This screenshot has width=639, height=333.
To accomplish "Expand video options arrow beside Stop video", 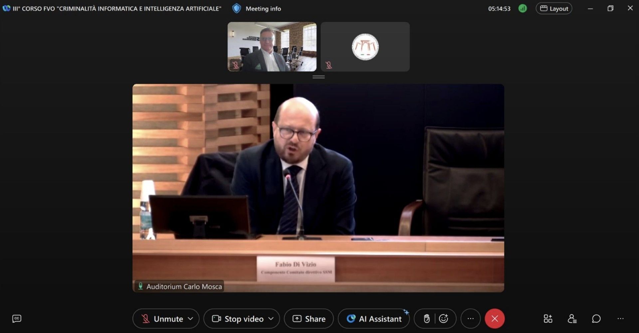I will pos(271,319).
